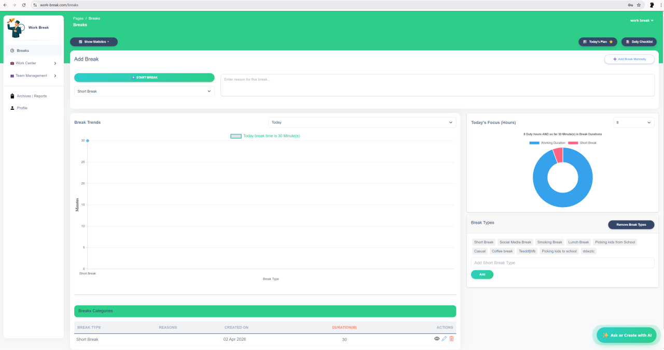
Task: Toggle Short Break legend in donut chart
Action: pos(573,143)
